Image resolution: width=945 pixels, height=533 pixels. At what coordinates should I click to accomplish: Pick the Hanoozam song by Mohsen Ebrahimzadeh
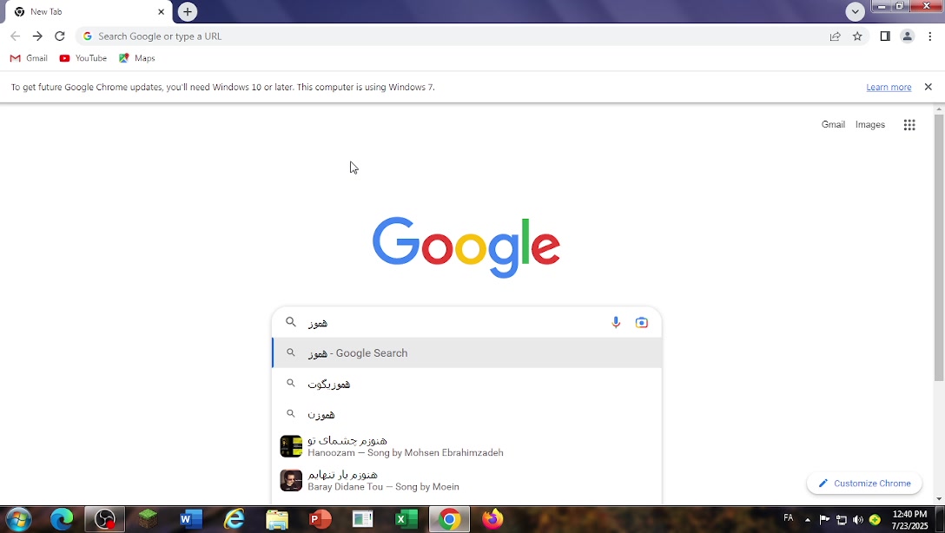(x=467, y=446)
